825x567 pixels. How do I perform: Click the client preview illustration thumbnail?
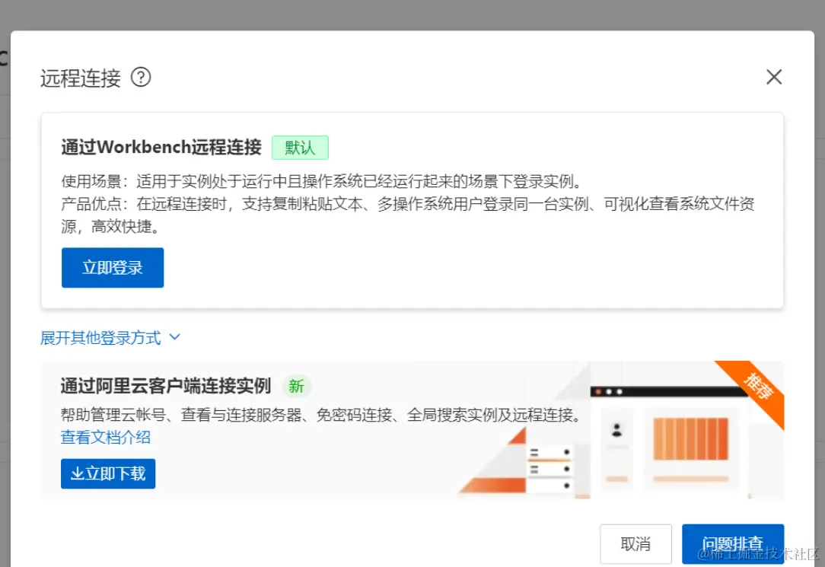tap(621, 430)
